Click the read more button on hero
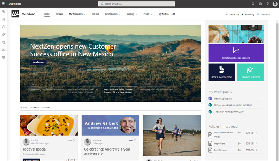The height and width of the screenshot is (161, 279). (x=38, y=62)
